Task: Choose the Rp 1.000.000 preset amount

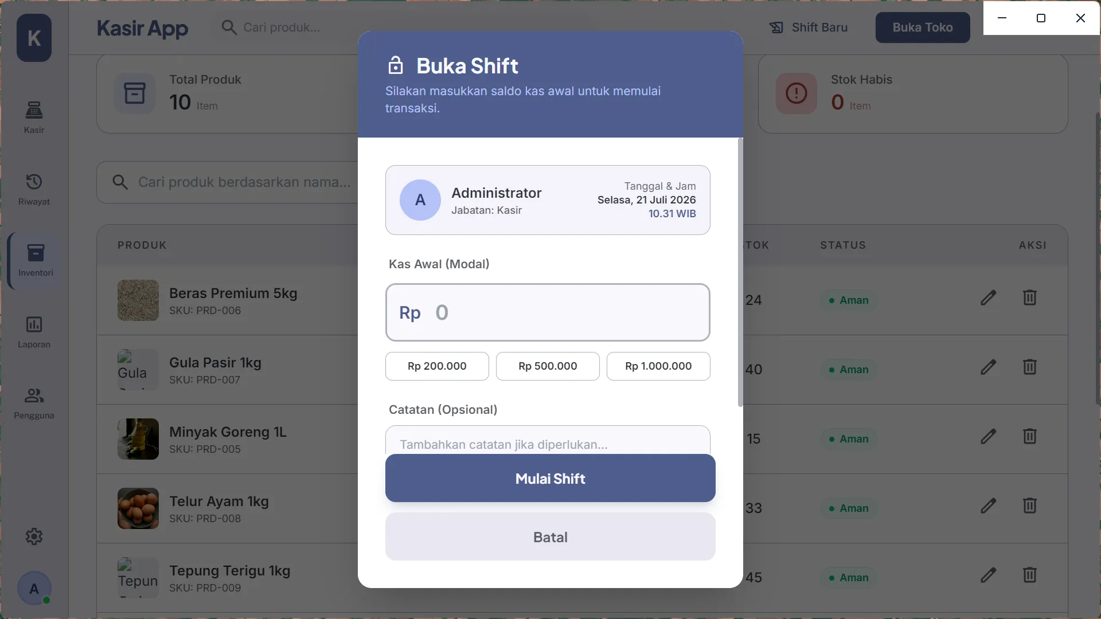Action: (x=658, y=366)
